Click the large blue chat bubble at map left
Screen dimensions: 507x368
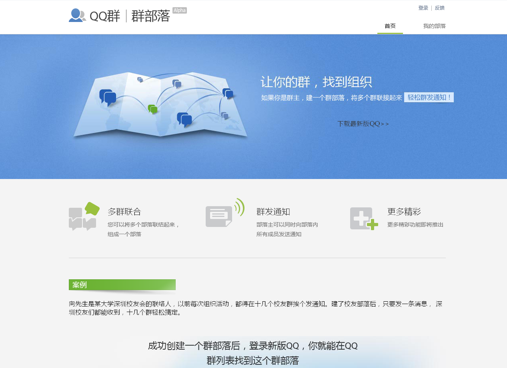[x=108, y=98]
